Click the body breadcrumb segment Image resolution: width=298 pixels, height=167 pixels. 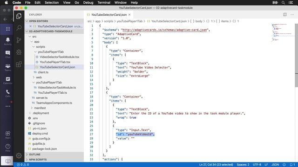199,21
